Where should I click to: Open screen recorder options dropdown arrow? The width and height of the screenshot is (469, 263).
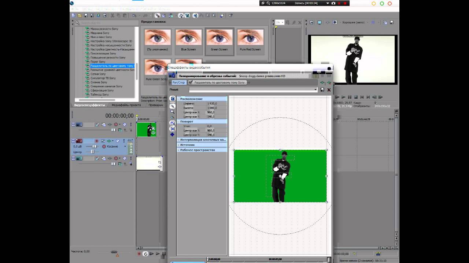[328, 3]
